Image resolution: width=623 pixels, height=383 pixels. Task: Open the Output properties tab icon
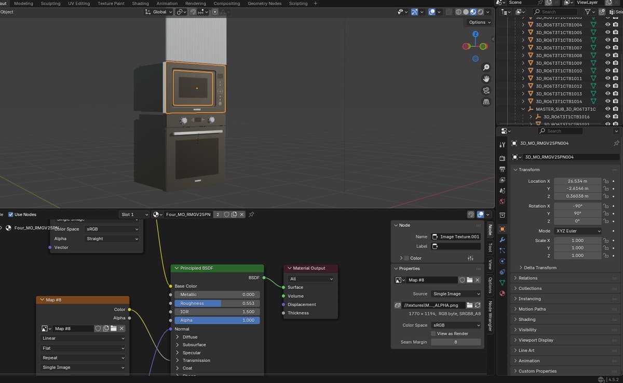click(502, 169)
